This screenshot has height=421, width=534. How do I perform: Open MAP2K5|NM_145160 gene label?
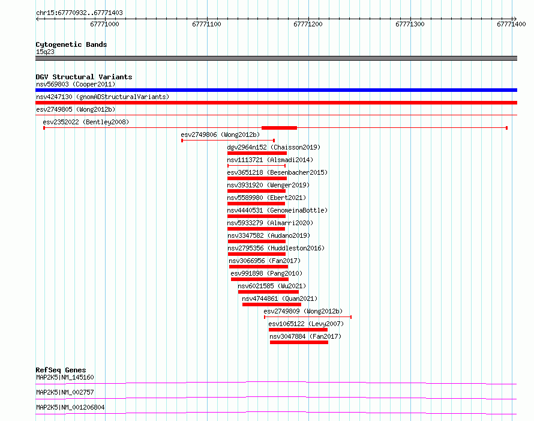[x=65, y=377]
